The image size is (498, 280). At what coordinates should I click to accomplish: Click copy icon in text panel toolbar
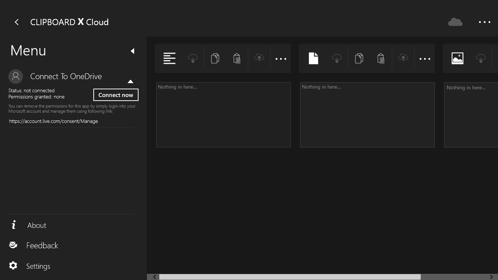[215, 58]
